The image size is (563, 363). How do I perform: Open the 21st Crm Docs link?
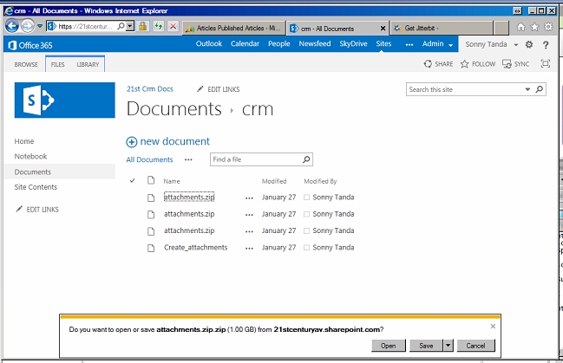(x=150, y=89)
